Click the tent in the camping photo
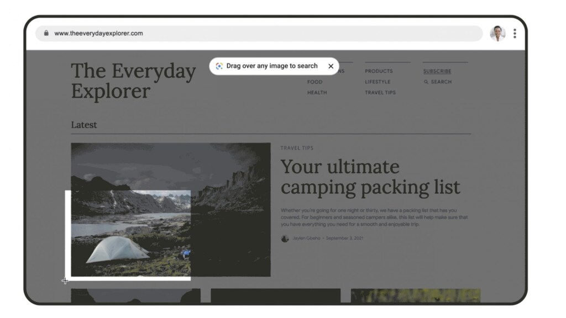Image resolution: width=566 pixels, height=318 pixels. [x=117, y=249]
